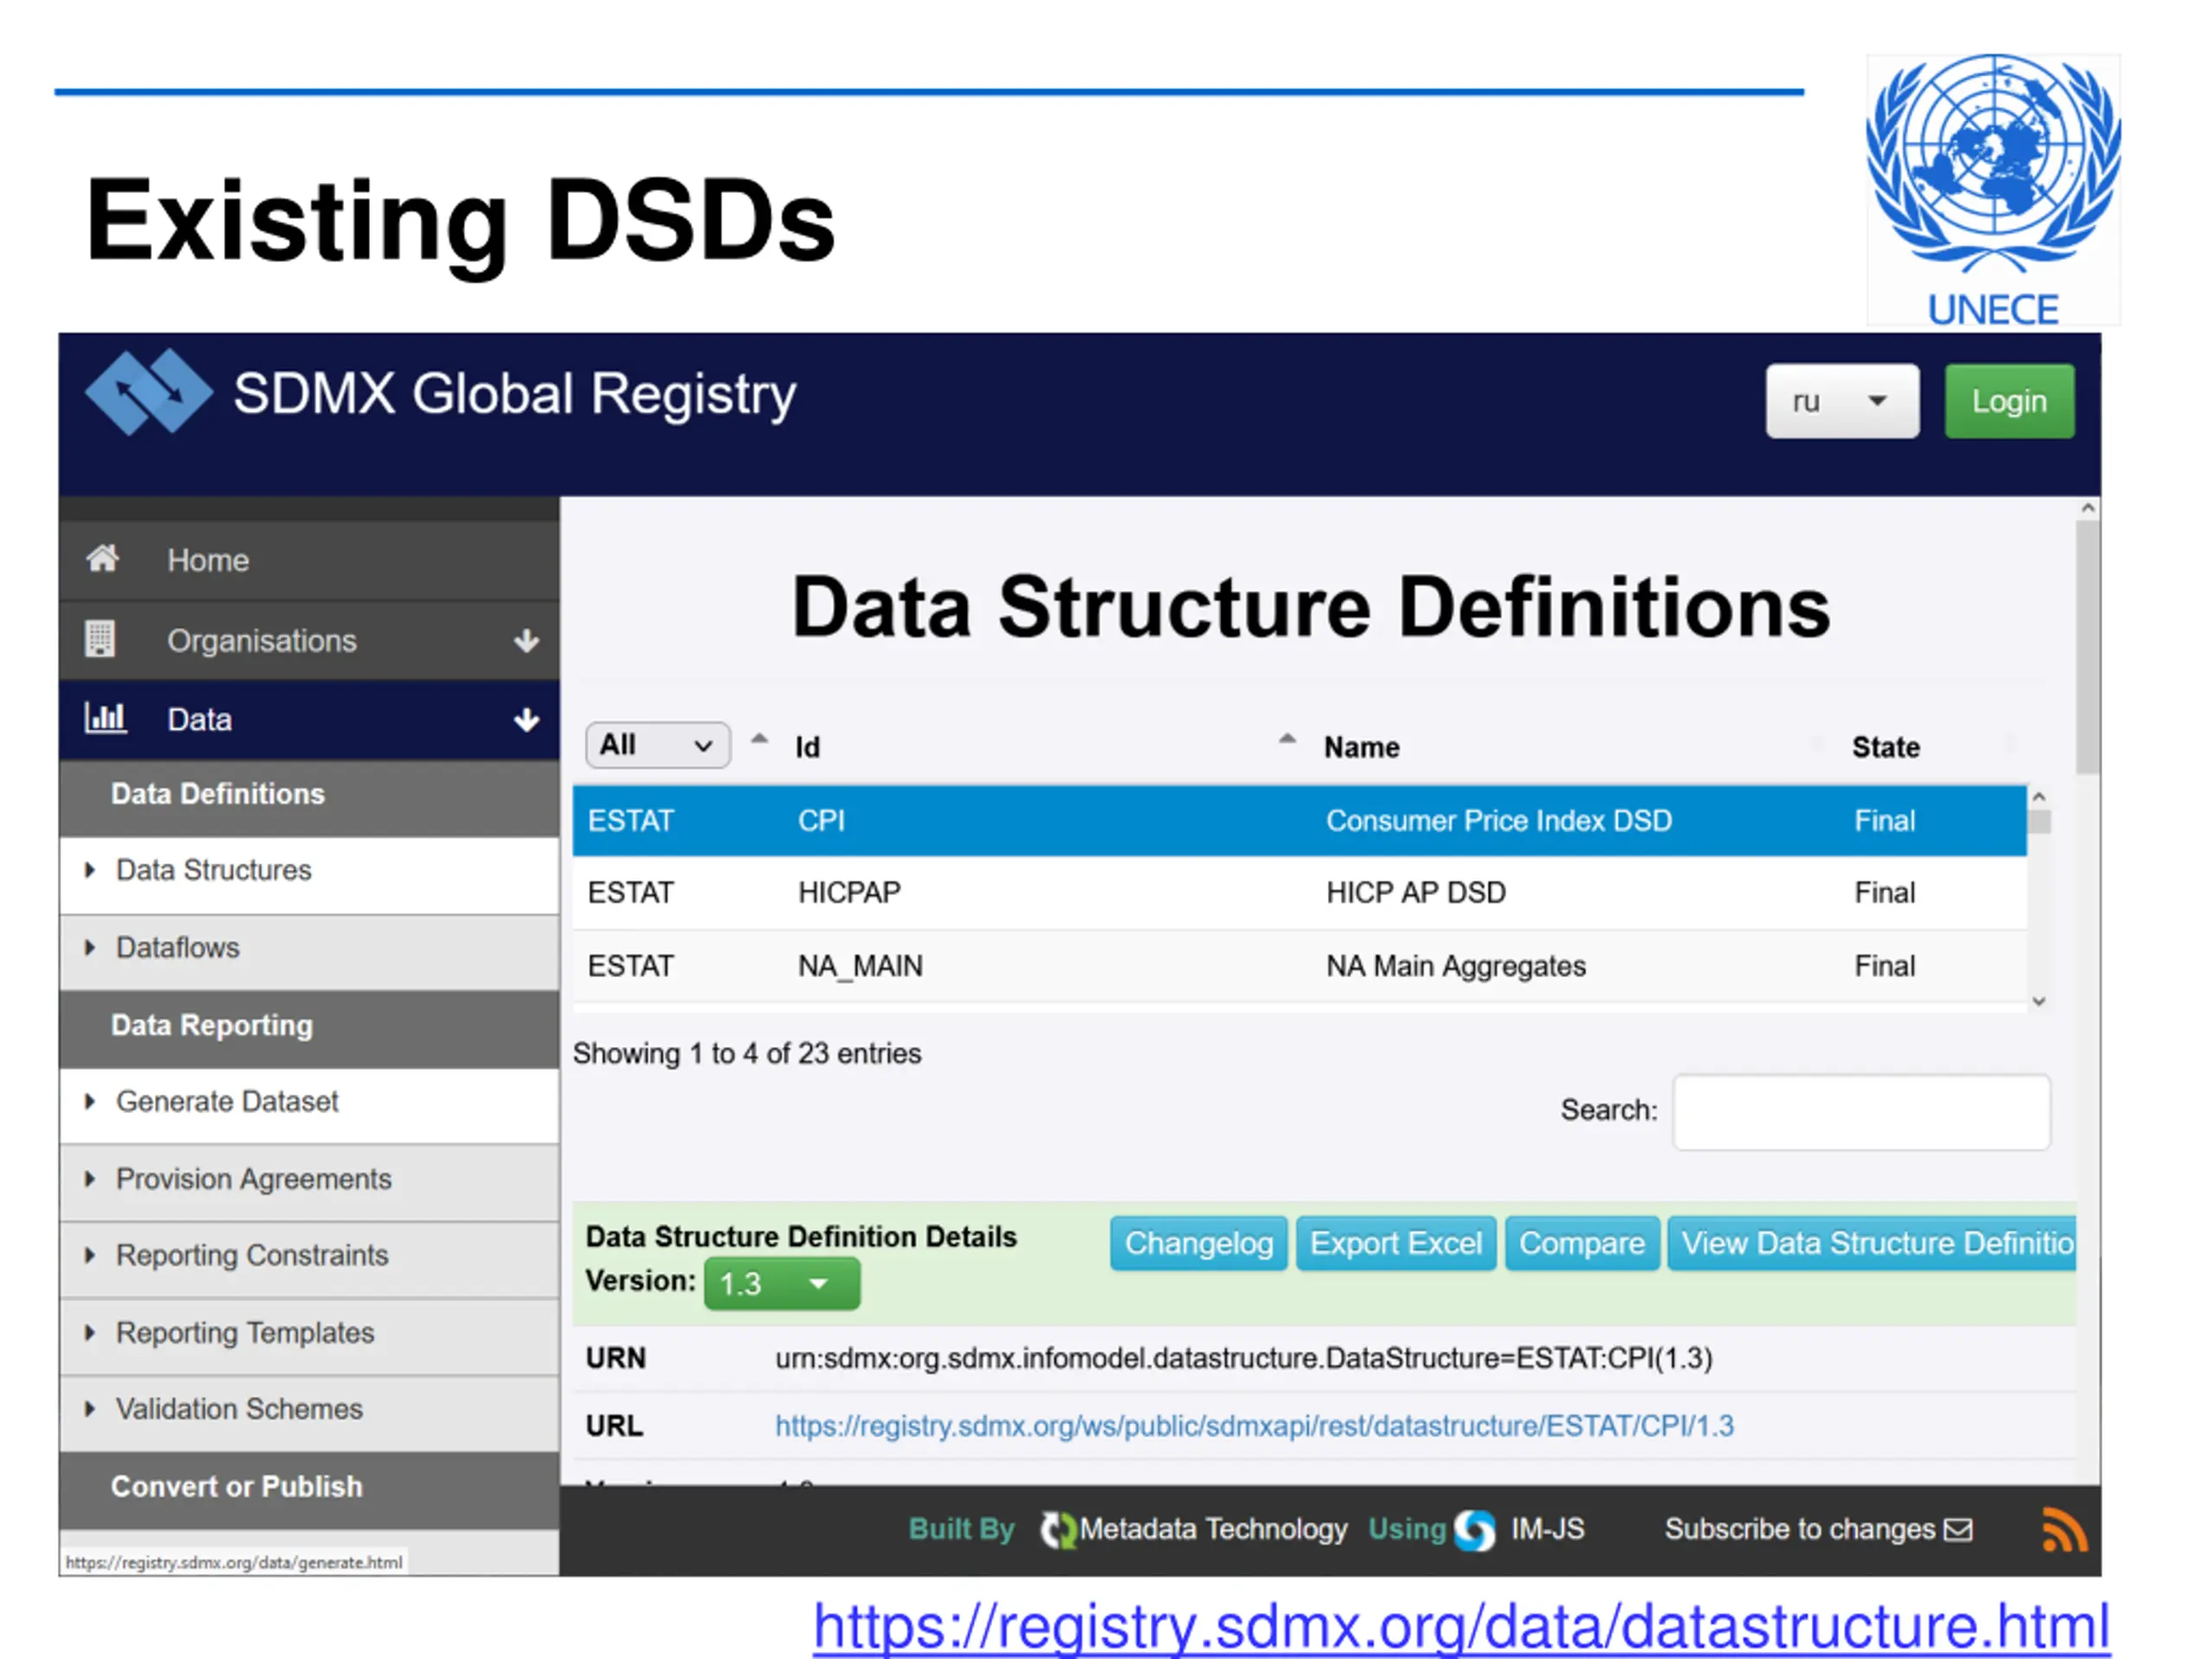Viewport: 2212px width, 1659px height.
Task: Click the IM-JS swirl logo icon
Action: [1474, 1529]
